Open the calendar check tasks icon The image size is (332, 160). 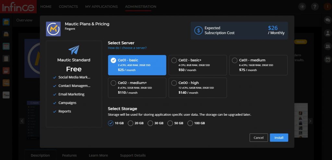pyautogui.click(x=328, y=59)
